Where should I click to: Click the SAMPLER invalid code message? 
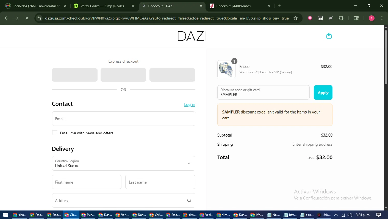point(275,115)
